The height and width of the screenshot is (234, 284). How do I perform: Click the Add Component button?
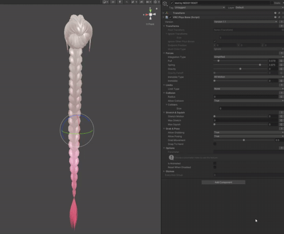click(223, 182)
